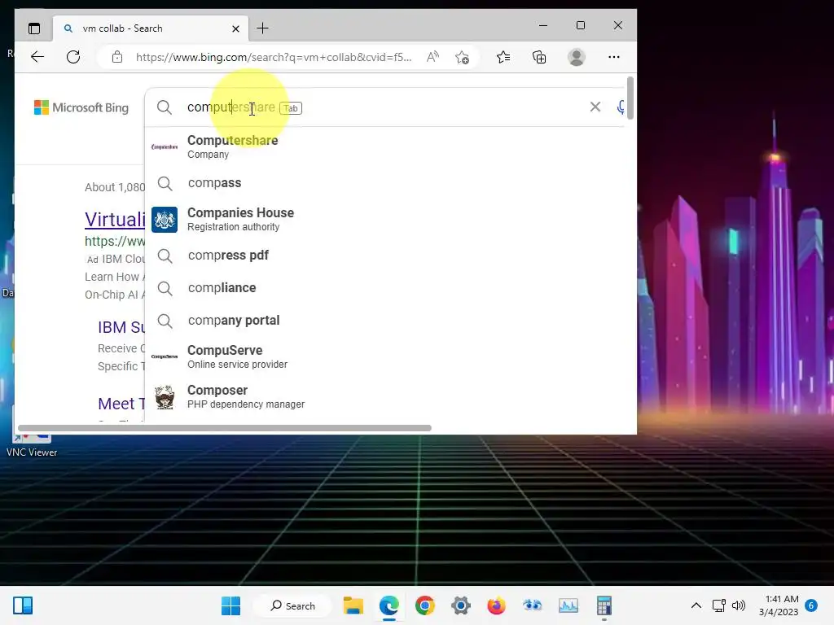Open the Windows Start menu

coord(230,605)
